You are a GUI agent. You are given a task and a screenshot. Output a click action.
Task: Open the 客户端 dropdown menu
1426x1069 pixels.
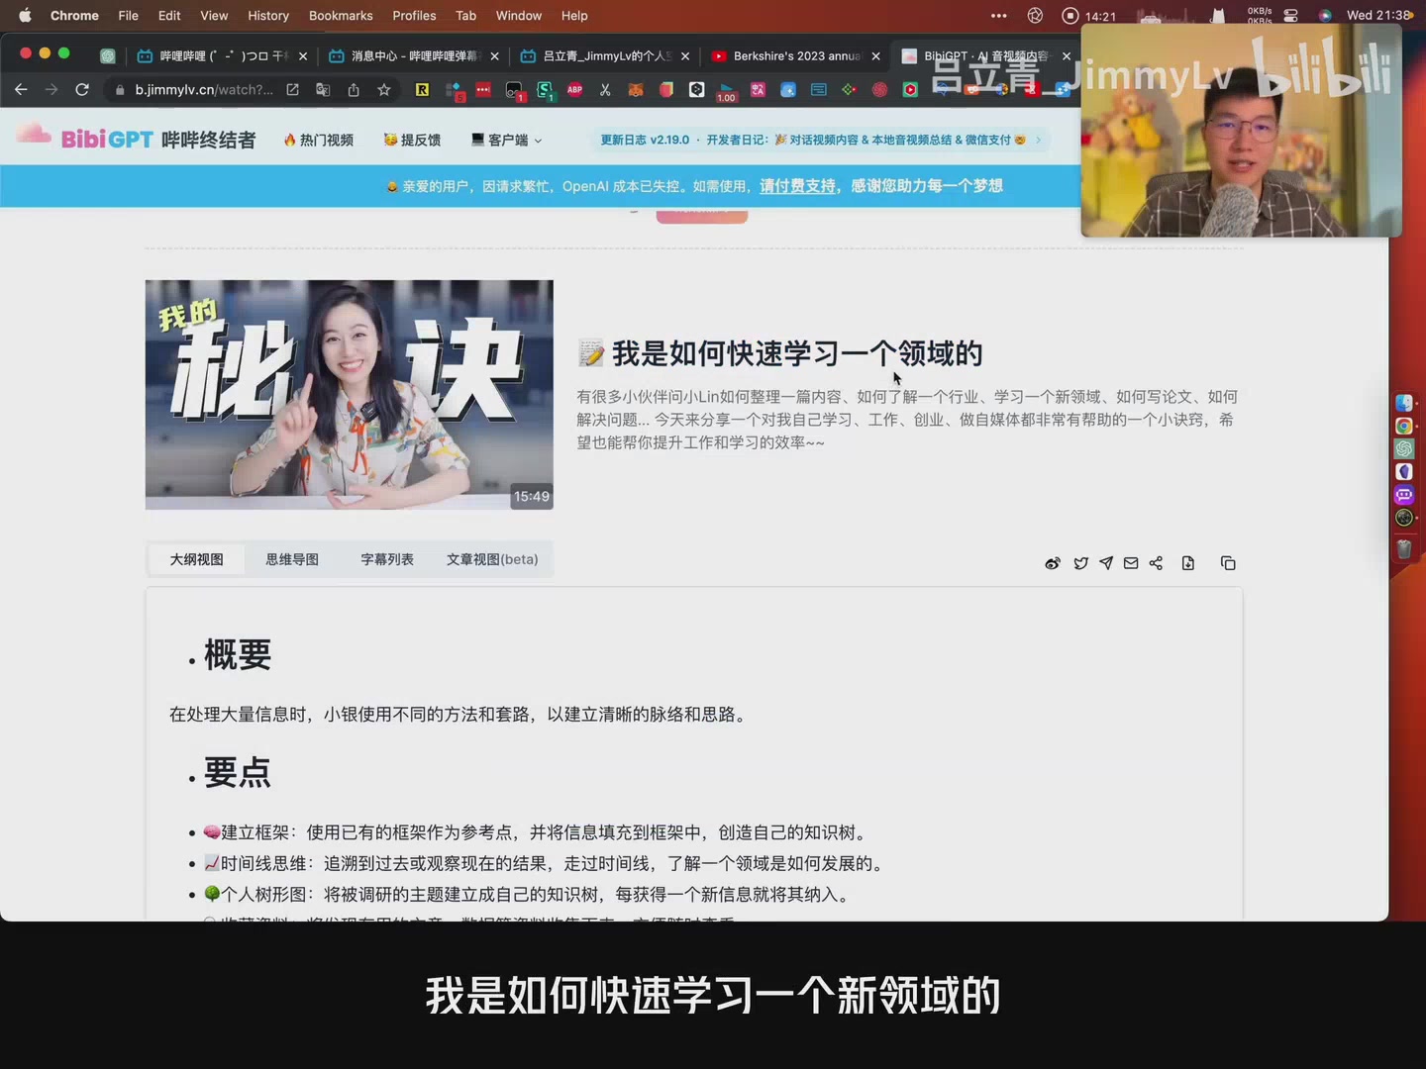[x=506, y=140]
